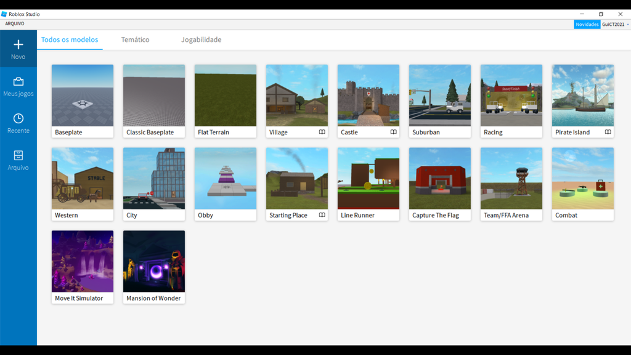Click the "Combat" label text

(x=566, y=215)
